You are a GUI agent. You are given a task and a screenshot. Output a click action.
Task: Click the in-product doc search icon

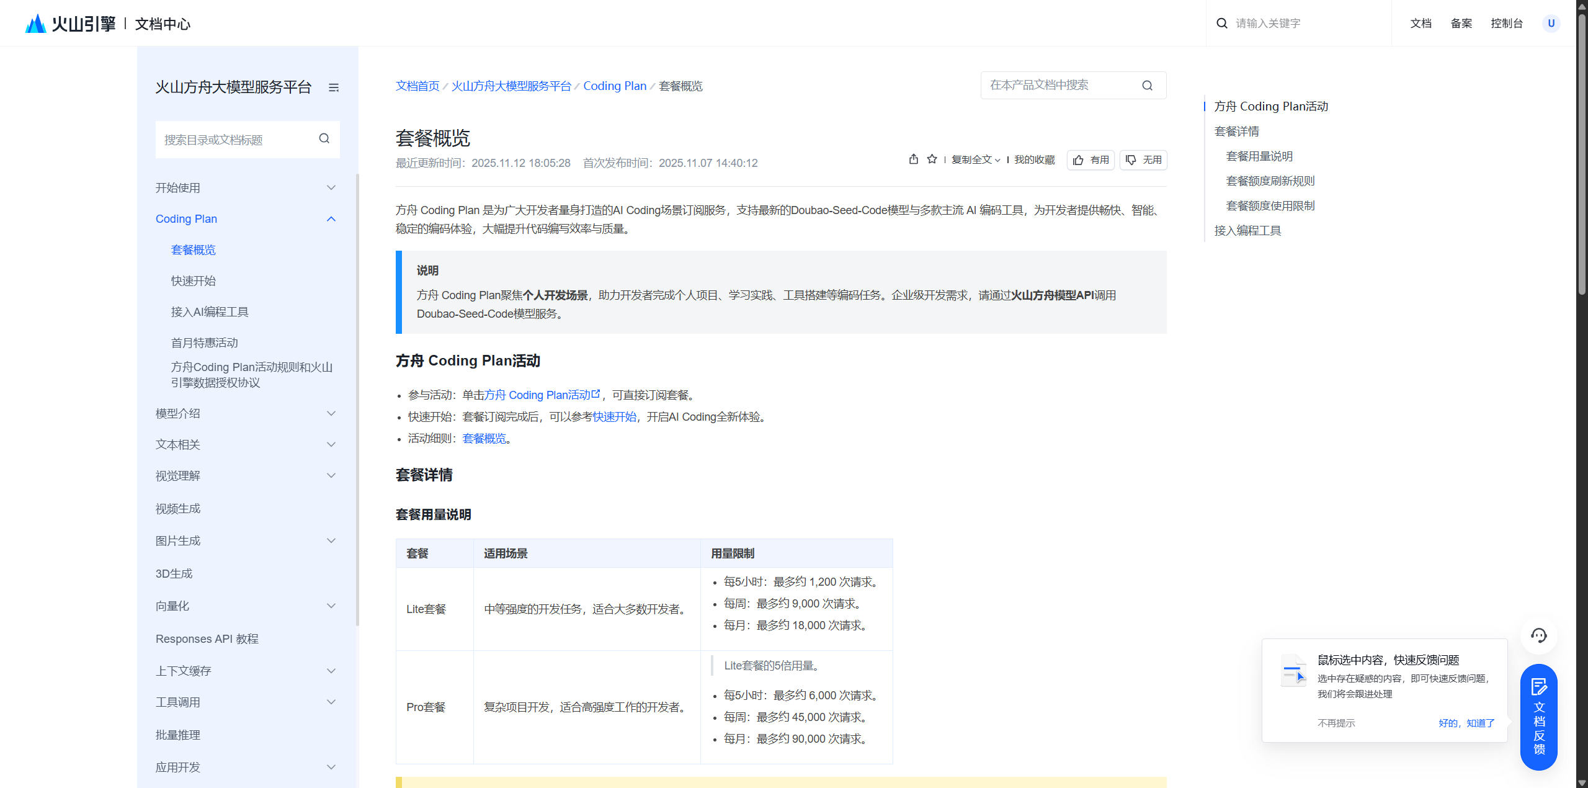(1147, 86)
